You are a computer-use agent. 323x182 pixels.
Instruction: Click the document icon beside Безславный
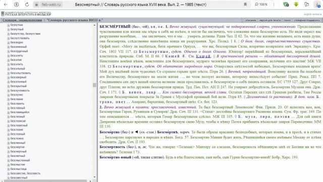click(9, 108)
